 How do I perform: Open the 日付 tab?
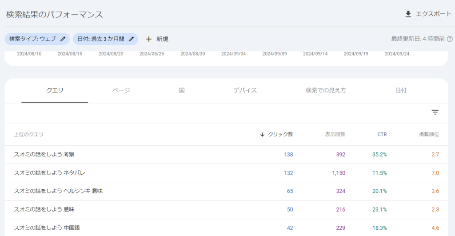click(401, 91)
